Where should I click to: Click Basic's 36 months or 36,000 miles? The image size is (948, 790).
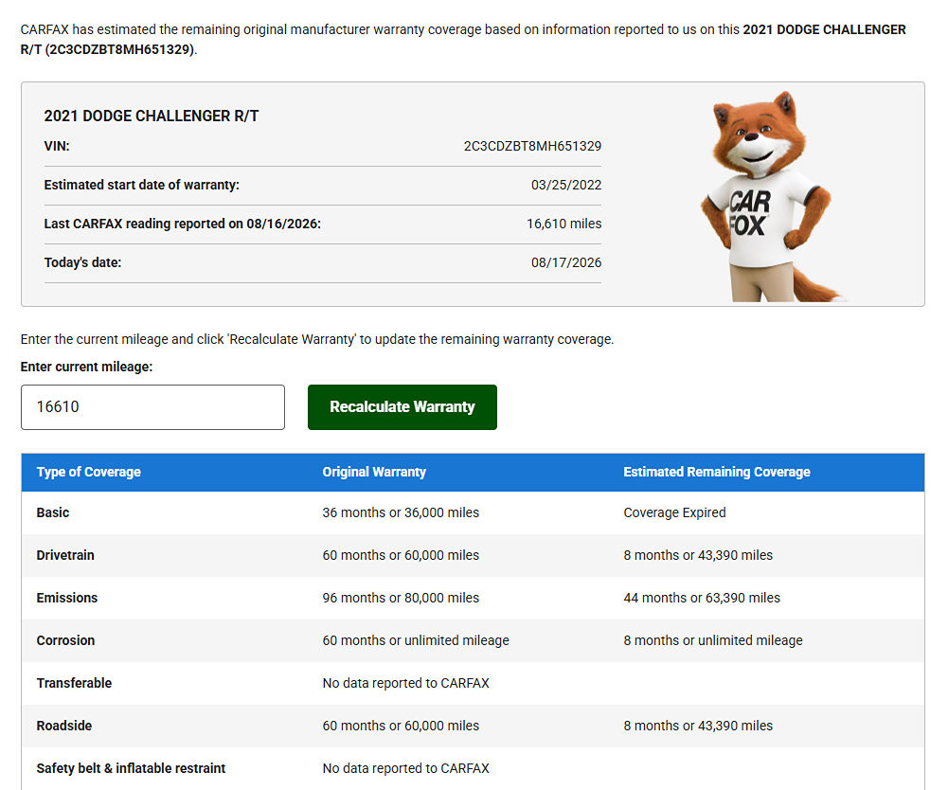pos(401,512)
